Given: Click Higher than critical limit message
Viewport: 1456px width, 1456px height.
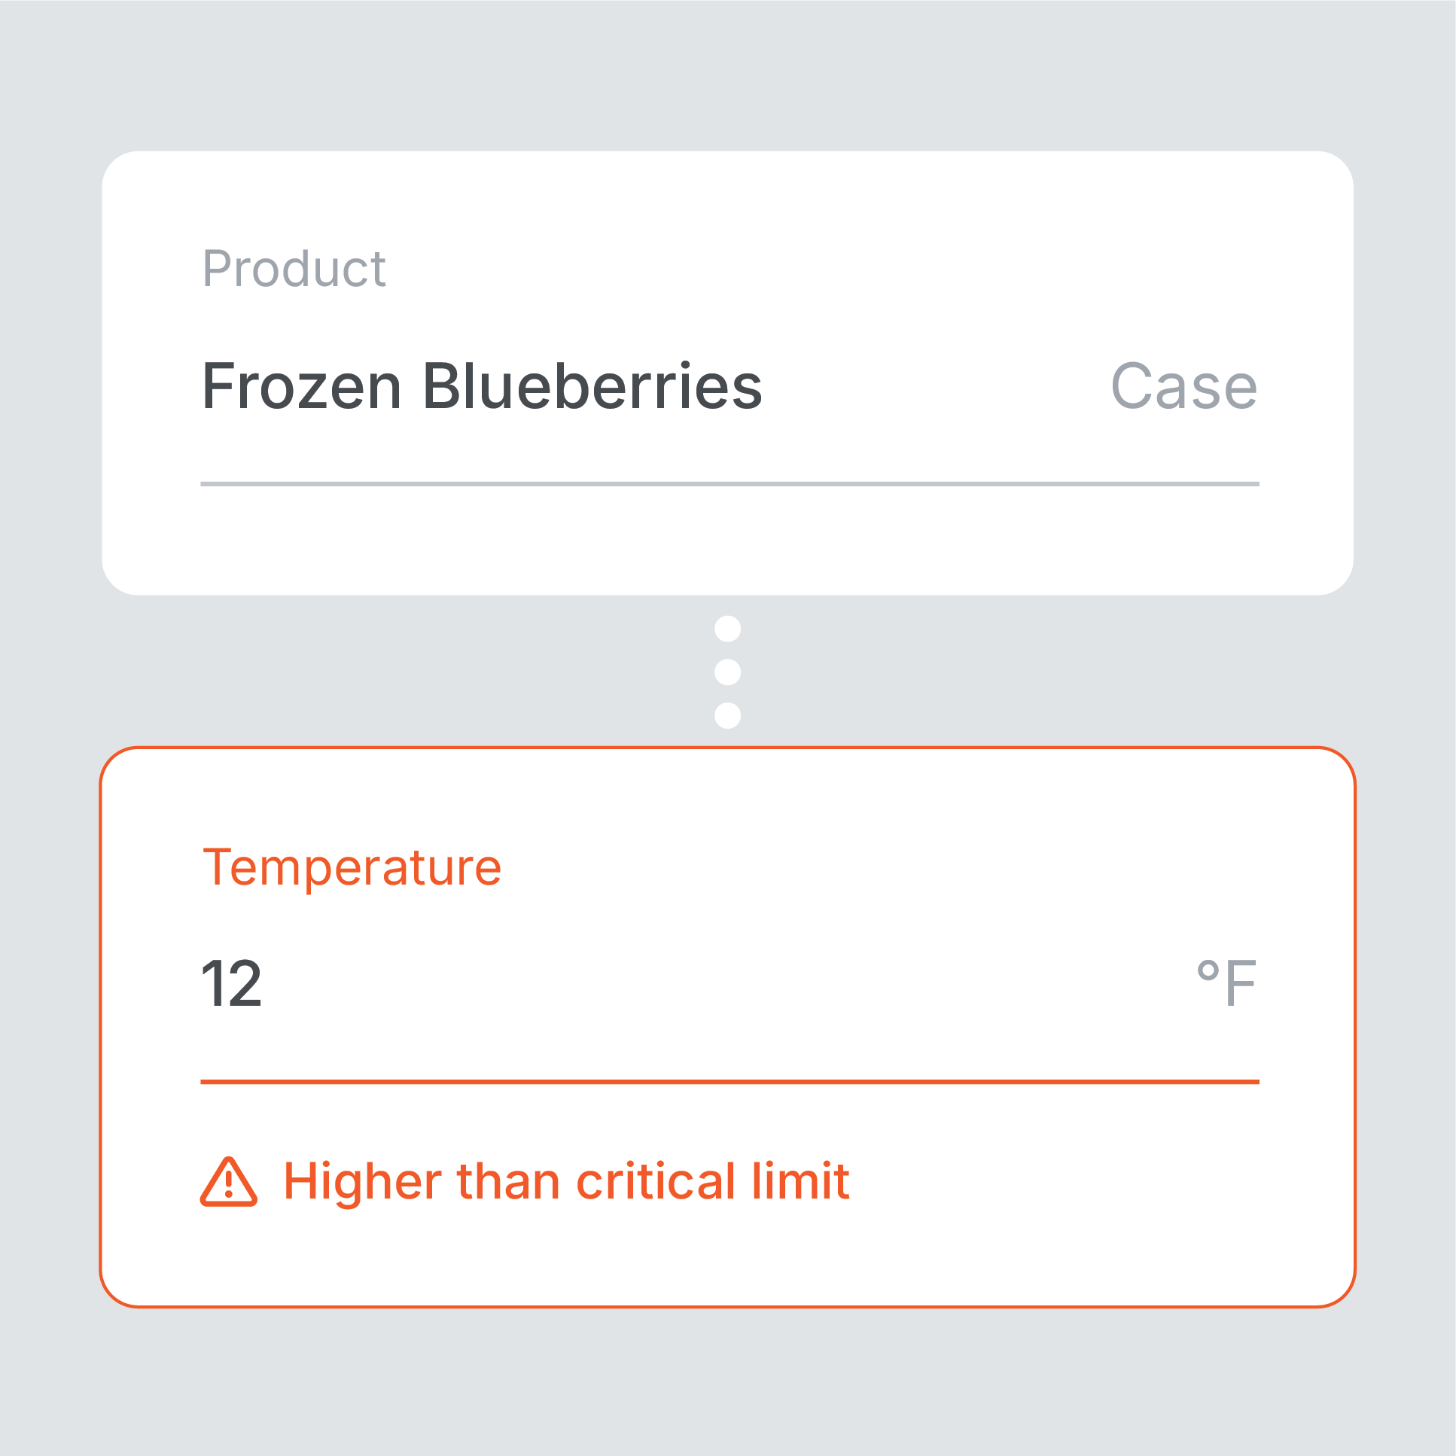Looking at the screenshot, I should (x=567, y=1182).
